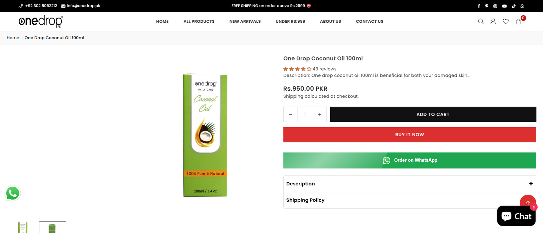Viewport: 543px width, 233px height.
Task: Open the Pinterest social icon
Action: coord(487,6)
